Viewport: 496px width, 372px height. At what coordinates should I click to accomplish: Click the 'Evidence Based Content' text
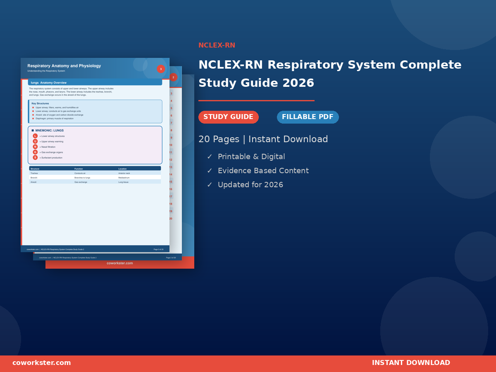[263, 171]
